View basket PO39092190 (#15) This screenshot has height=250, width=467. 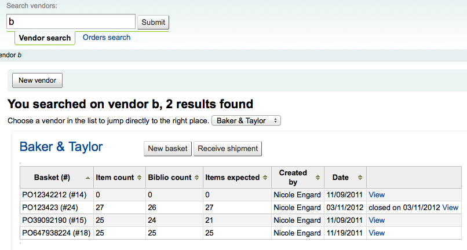[x=377, y=220]
